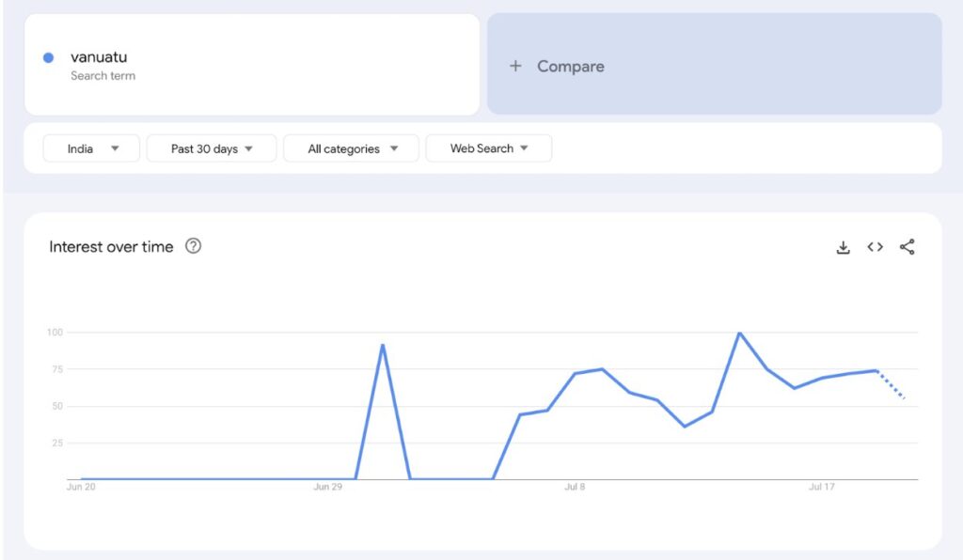Click the dotted partial-data line segment
The width and height of the screenshot is (963, 560).
click(x=891, y=384)
